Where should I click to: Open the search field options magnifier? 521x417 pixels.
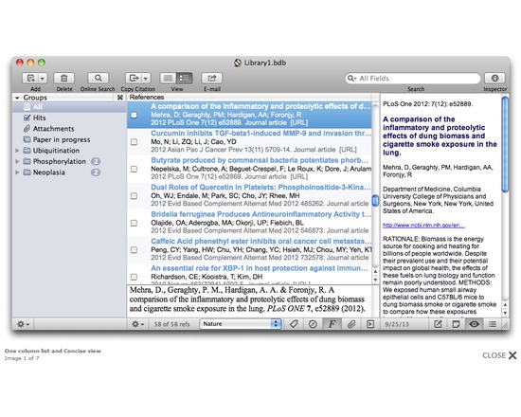pos(351,78)
